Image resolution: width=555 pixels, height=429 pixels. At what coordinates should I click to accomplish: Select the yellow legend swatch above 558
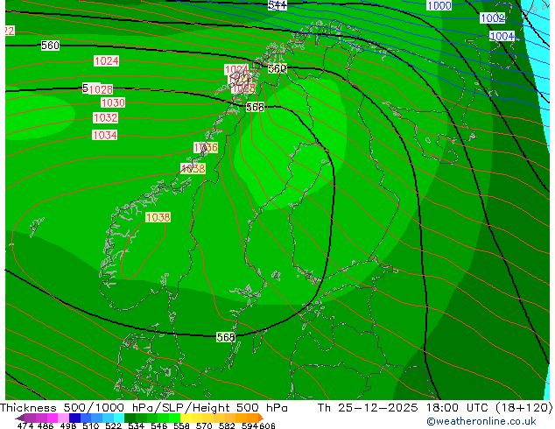pos(186,418)
